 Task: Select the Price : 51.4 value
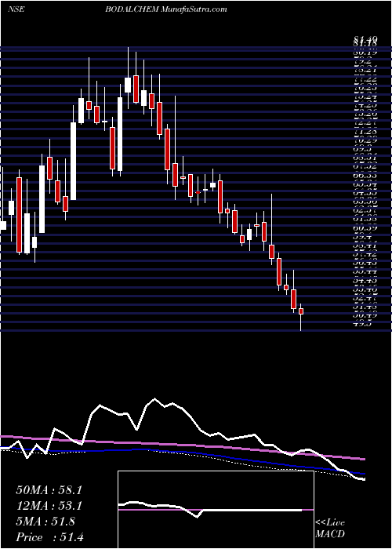(49, 536)
